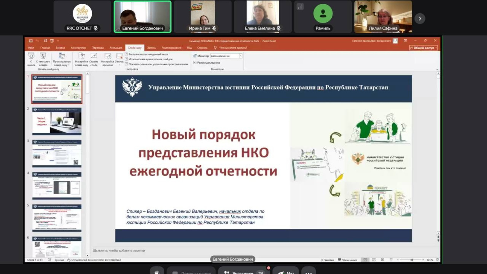Switch to slide sorter view icon

click(x=374, y=260)
